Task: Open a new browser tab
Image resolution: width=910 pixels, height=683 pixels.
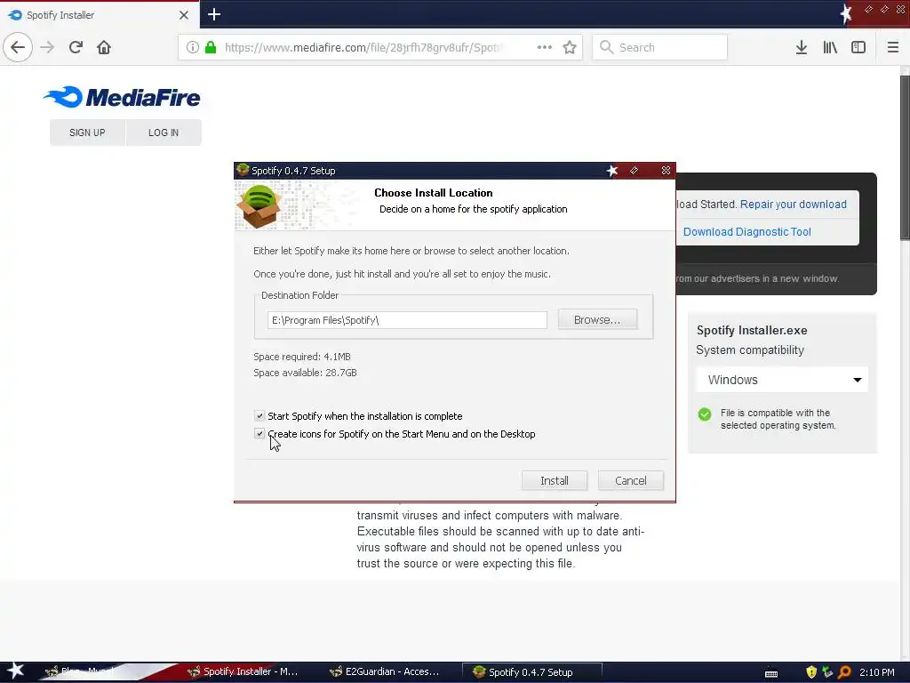Action: 213,14
